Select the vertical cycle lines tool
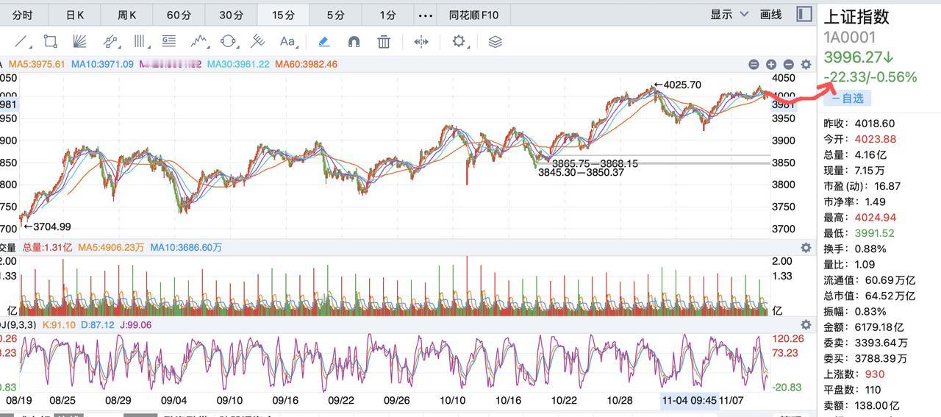941x417 pixels. pyautogui.click(x=140, y=42)
